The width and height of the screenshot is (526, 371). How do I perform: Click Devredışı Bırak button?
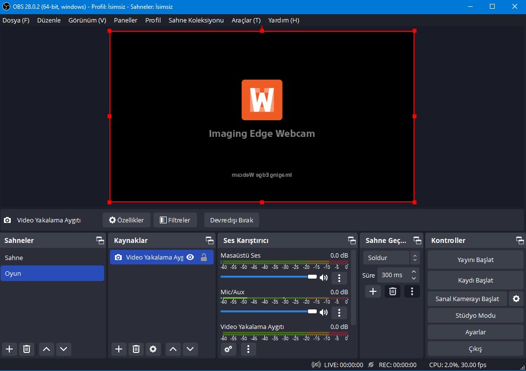click(x=231, y=220)
